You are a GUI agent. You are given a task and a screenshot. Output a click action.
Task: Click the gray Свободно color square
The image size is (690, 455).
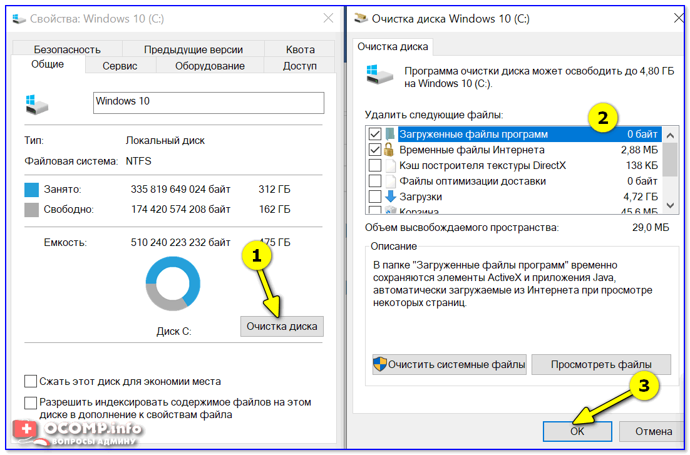click(x=32, y=210)
